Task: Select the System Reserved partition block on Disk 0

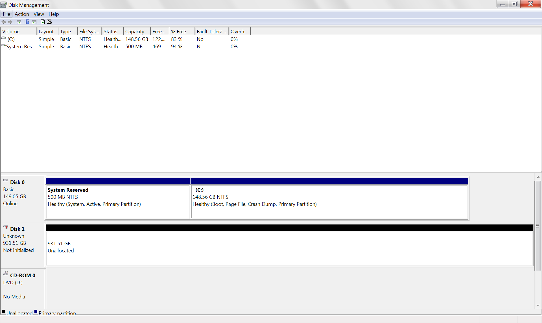Action: tap(118, 198)
